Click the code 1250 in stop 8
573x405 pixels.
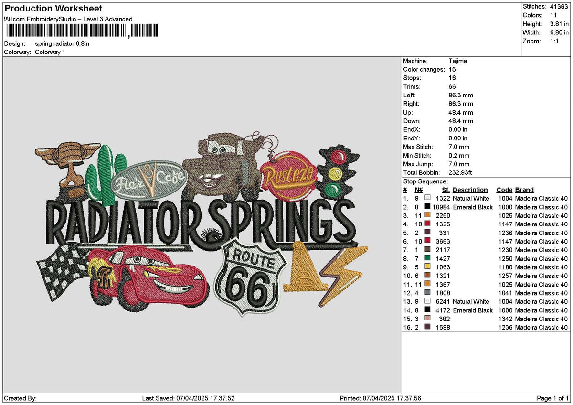coord(505,258)
